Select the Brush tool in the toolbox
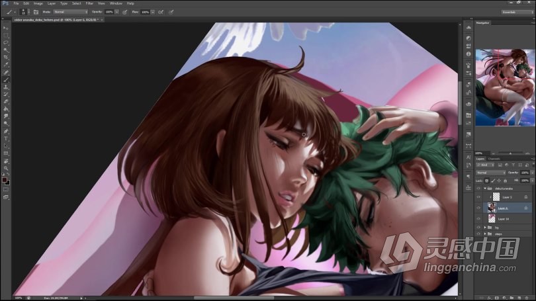This screenshot has height=301, width=536. [x=6, y=79]
